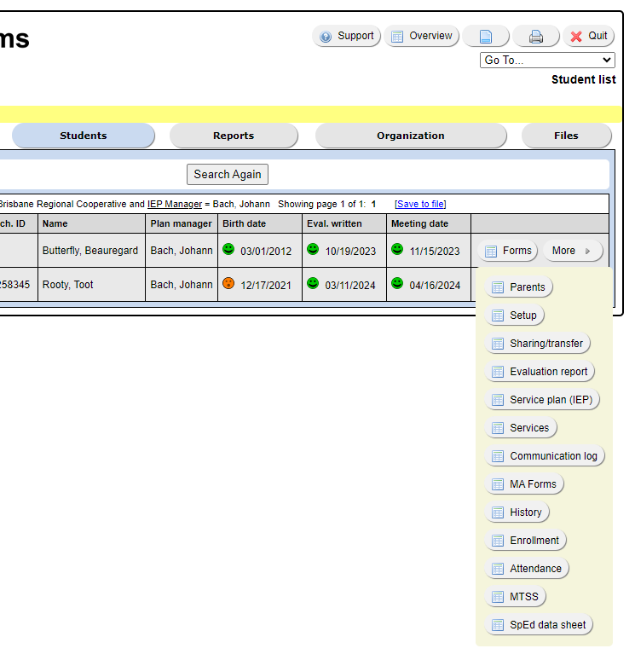The image size is (635, 660).
Task: Switch to the Reports tab
Action: click(234, 136)
